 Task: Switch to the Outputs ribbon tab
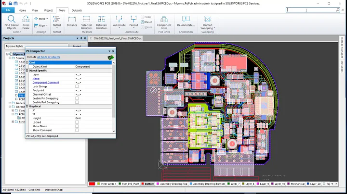point(77,11)
